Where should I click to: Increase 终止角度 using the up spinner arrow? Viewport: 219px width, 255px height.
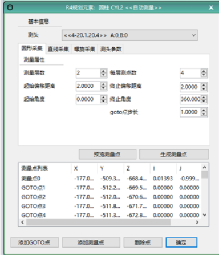click(x=204, y=98)
